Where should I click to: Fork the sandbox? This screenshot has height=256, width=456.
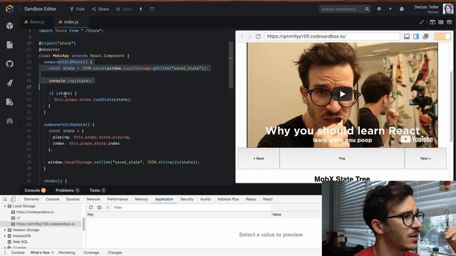coord(77,9)
